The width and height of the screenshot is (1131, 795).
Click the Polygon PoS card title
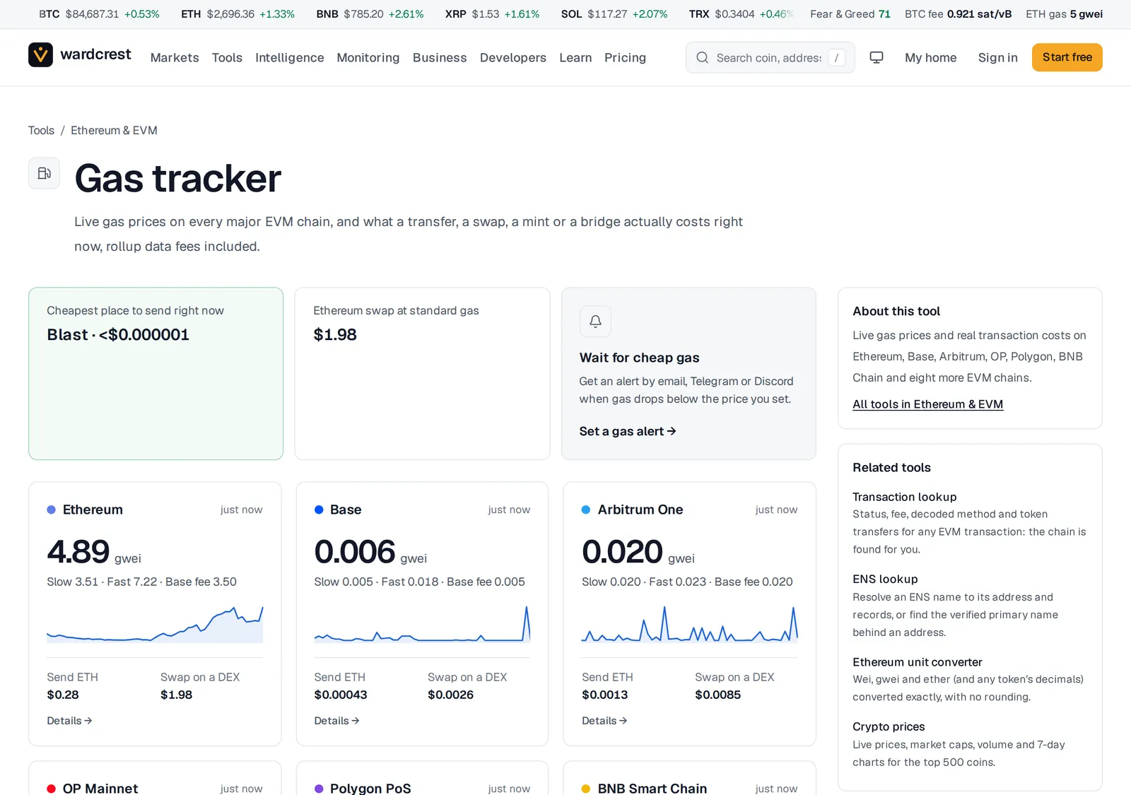coord(370,788)
